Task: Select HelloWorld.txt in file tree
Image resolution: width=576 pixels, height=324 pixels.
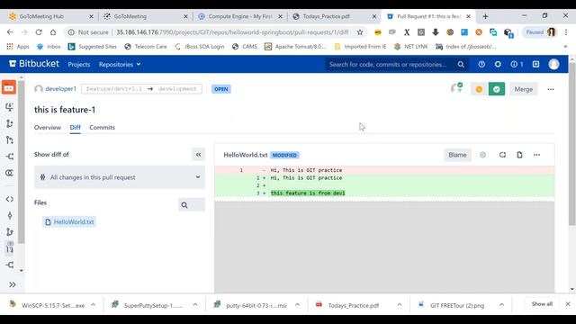Action: point(69,222)
